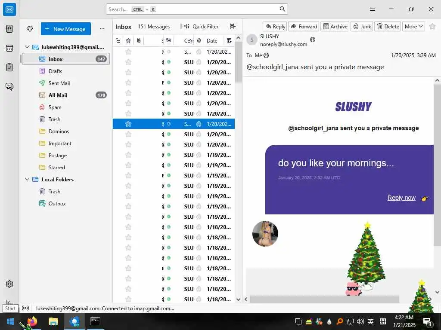Open the Mail space icon
The image size is (441, 330).
click(9, 9)
